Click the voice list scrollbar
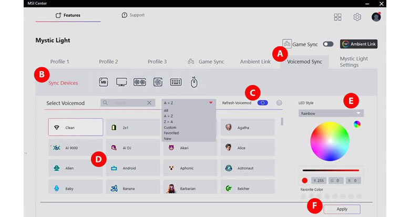The height and width of the screenshot is (217, 410). coord(282,121)
